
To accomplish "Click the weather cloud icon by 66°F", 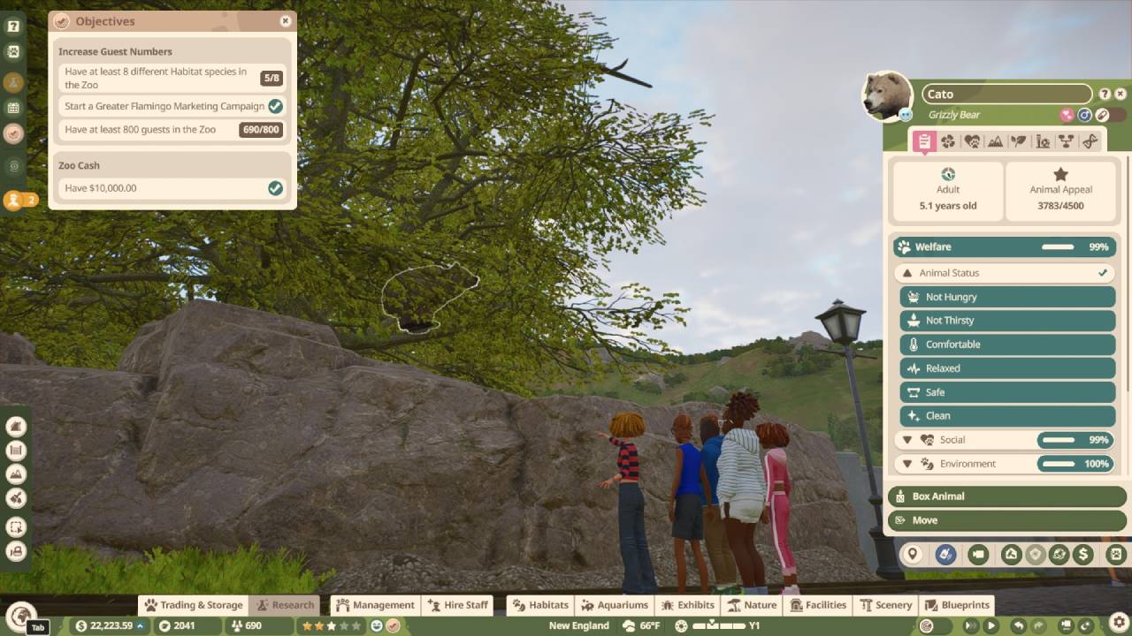I will point(629,626).
